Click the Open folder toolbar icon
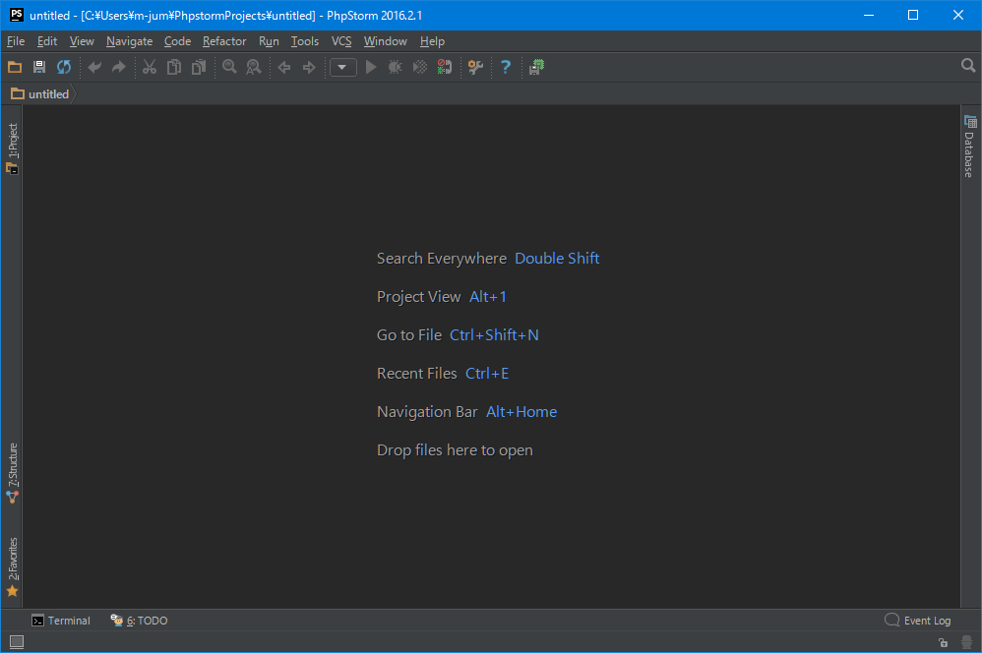The image size is (982, 653). (15, 67)
